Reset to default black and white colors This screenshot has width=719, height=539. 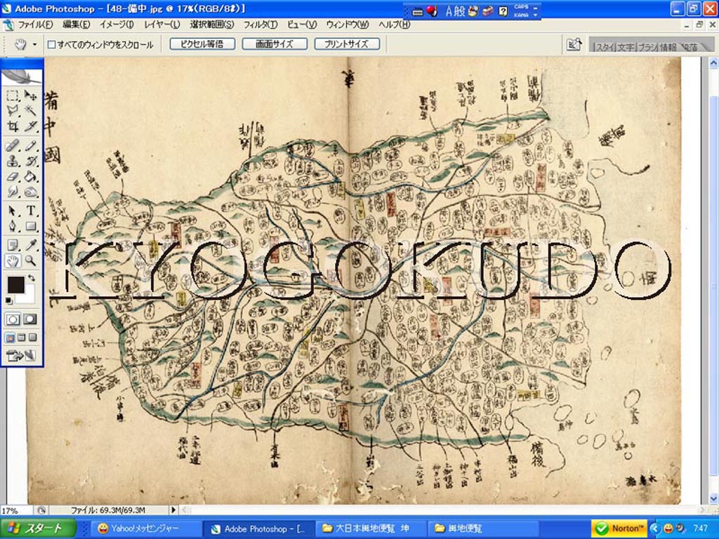[x=9, y=300]
